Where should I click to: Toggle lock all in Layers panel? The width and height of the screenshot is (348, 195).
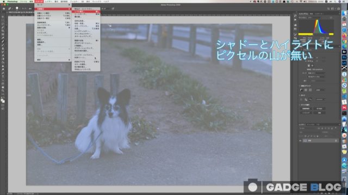pyautogui.click(x=318, y=136)
